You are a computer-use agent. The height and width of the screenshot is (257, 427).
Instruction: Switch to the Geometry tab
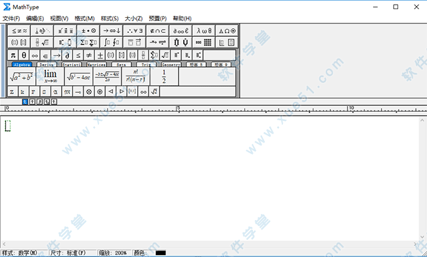coord(171,64)
